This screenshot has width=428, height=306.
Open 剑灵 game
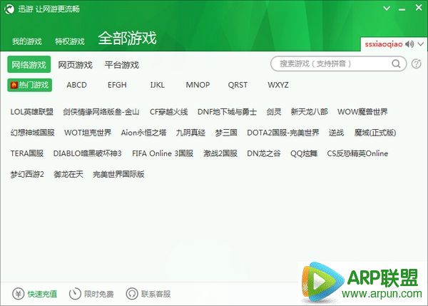click(274, 112)
